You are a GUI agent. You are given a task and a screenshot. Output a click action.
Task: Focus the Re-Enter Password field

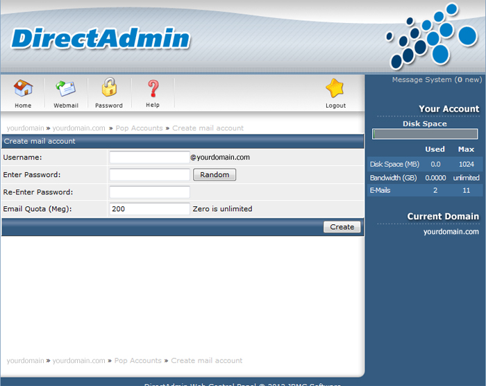coord(150,192)
